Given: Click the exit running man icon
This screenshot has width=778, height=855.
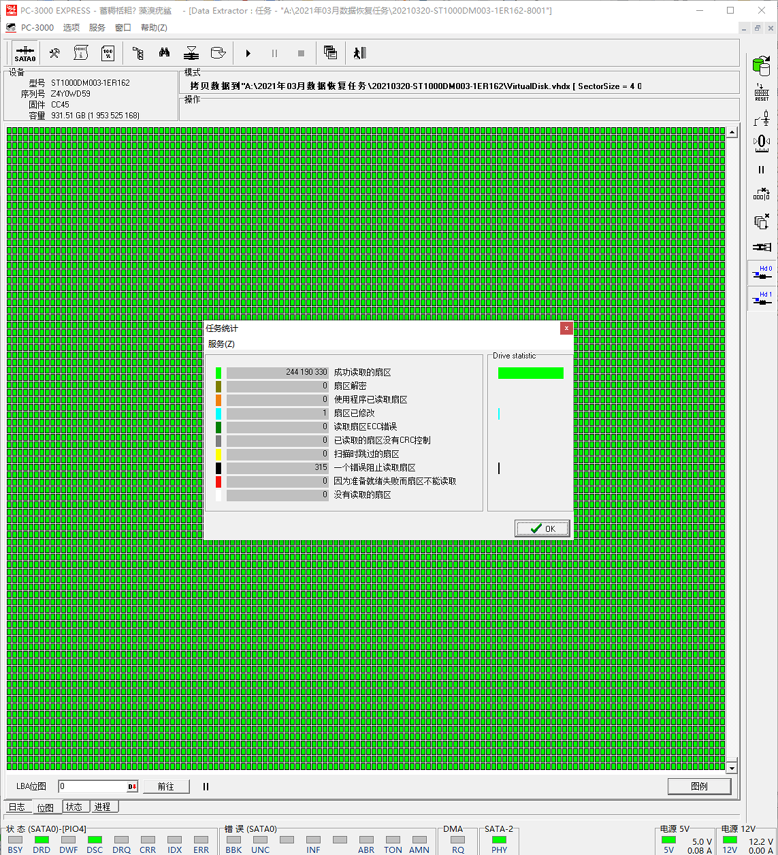Looking at the screenshot, I should pyautogui.click(x=359, y=53).
